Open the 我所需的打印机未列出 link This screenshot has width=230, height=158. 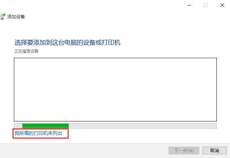38,133
